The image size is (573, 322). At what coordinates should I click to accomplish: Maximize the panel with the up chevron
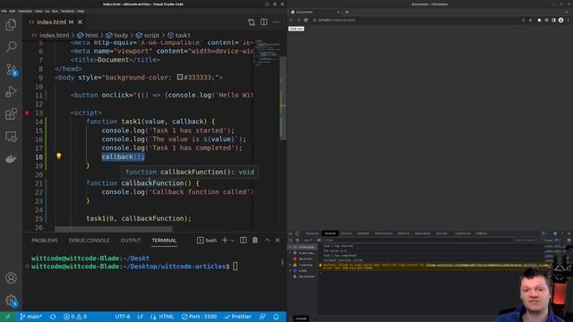[267, 241]
